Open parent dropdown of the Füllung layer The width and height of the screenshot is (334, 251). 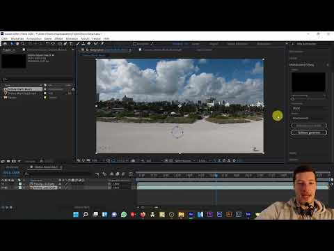[122, 184]
